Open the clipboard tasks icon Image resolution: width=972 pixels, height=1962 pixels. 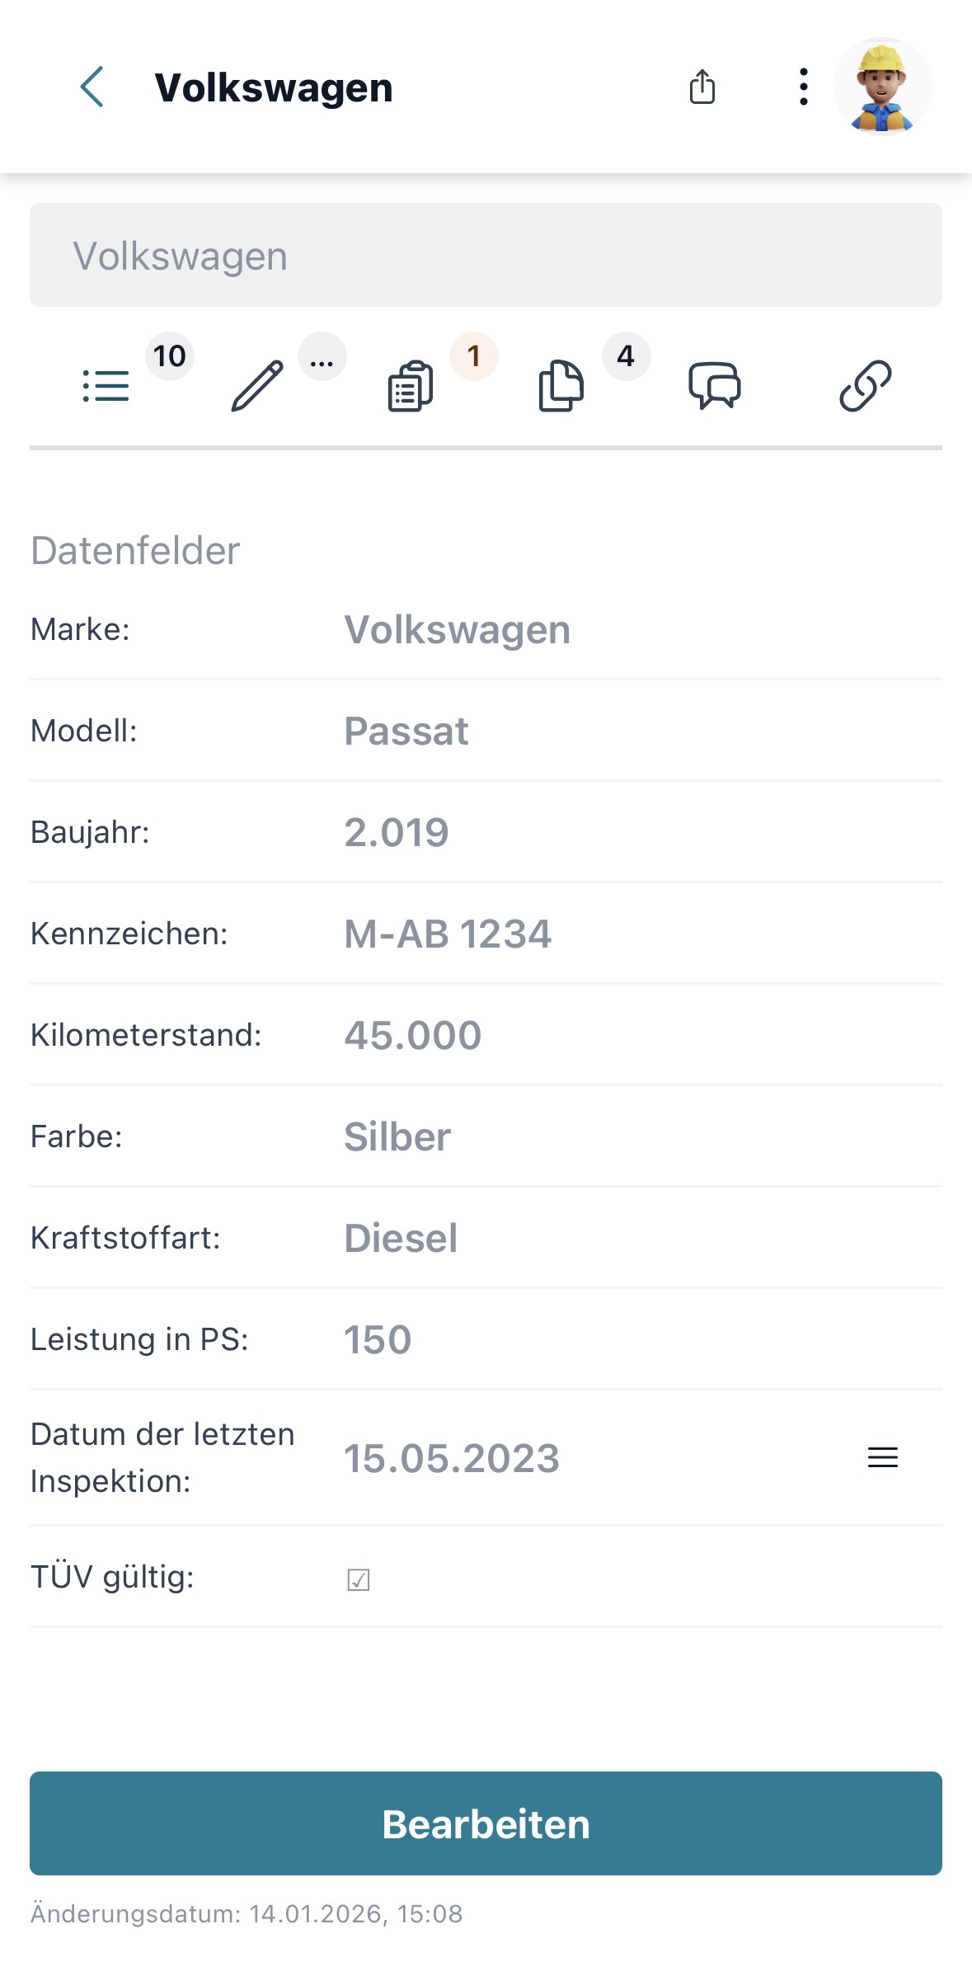411,386
